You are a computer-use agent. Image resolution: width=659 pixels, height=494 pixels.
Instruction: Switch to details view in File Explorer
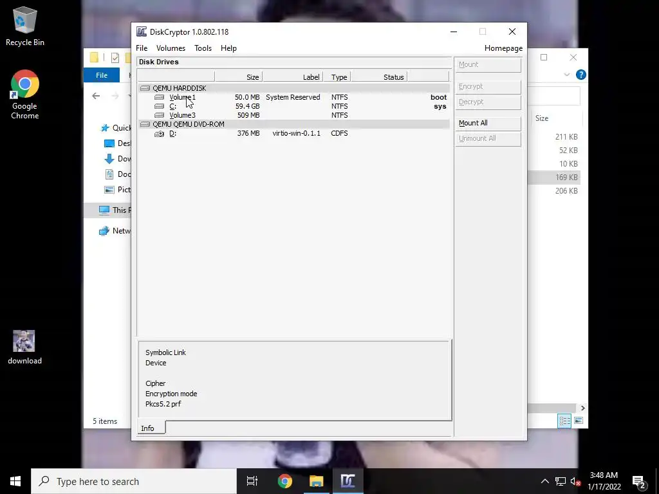point(564,421)
